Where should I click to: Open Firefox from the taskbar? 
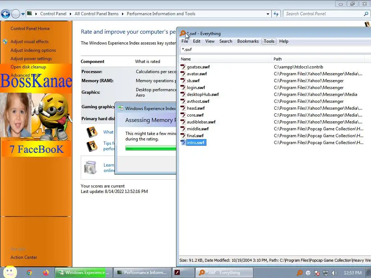46,273
